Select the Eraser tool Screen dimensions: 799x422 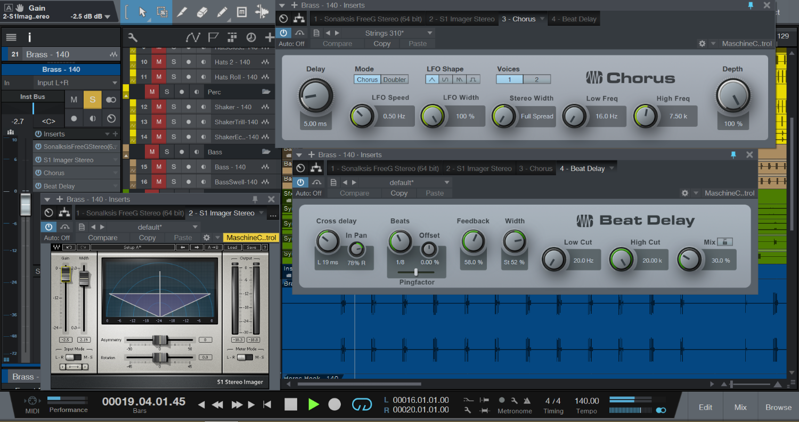[x=202, y=12]
